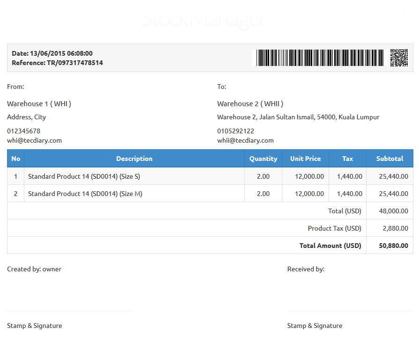Screen dimensions: 419x341
Task: Click the Quantity column header
Action: [263, 159]
